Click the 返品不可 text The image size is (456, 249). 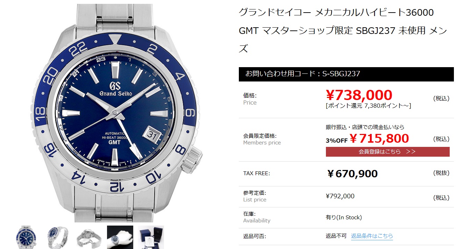click(x=336, y=236)
